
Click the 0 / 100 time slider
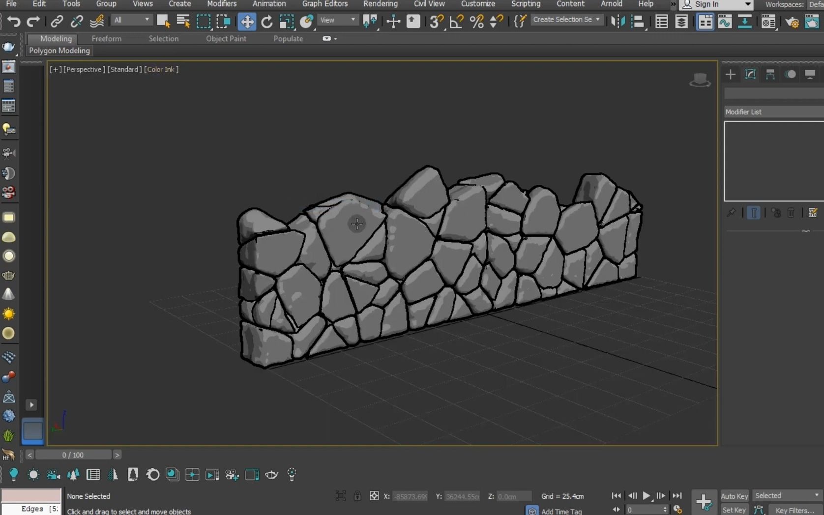point(73,455)
